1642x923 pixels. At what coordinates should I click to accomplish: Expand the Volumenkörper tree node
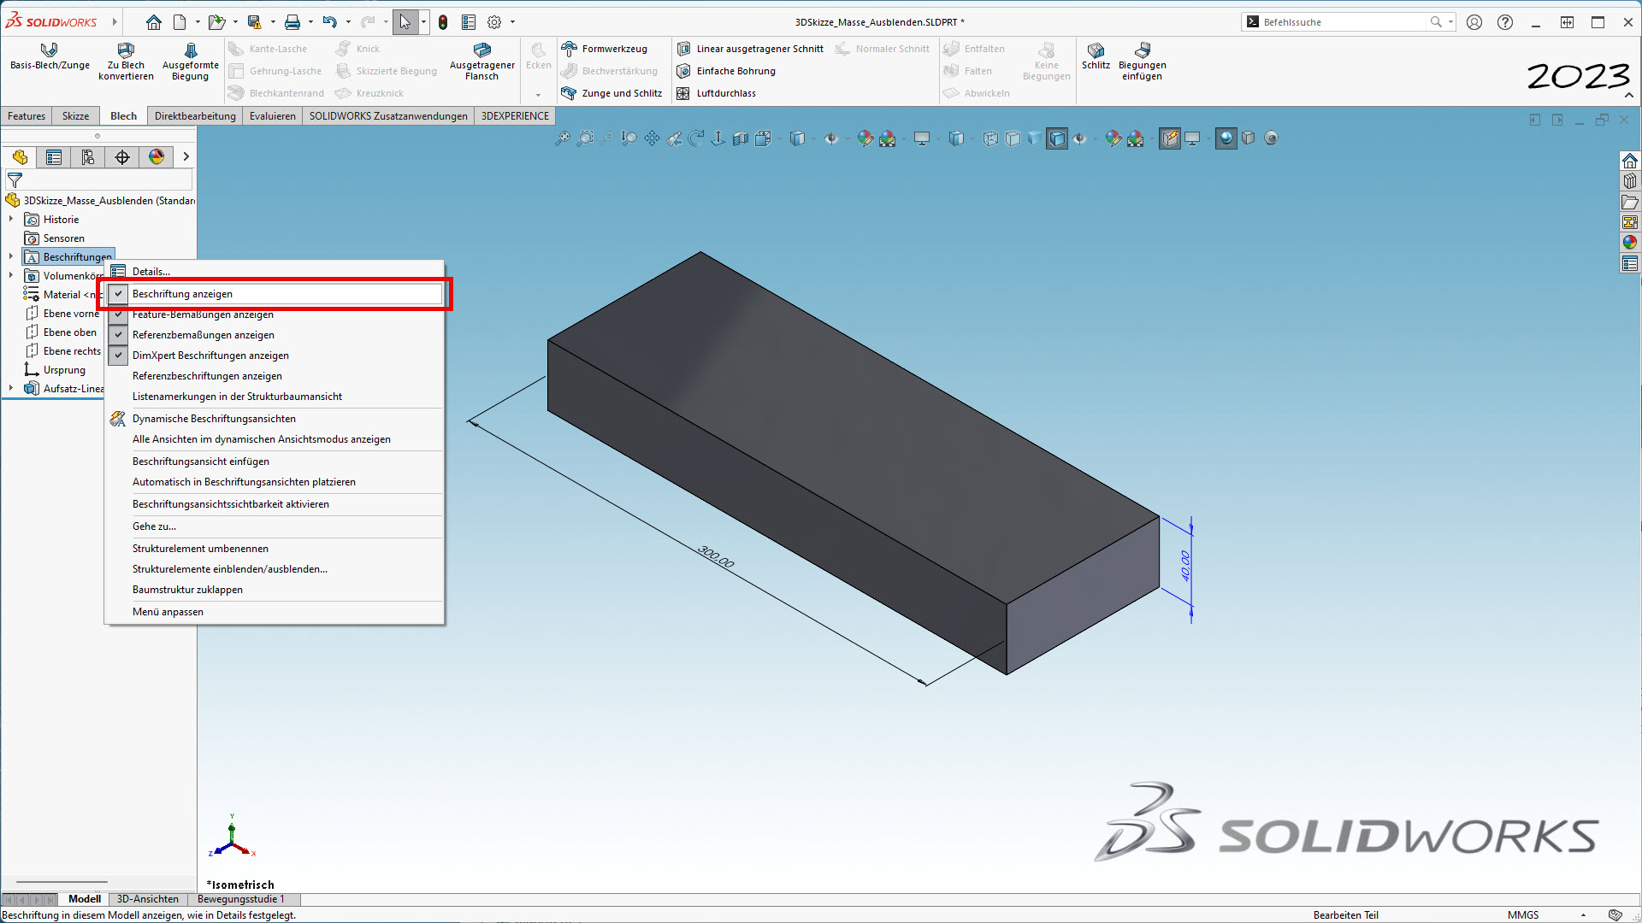[x=11, y=275]
